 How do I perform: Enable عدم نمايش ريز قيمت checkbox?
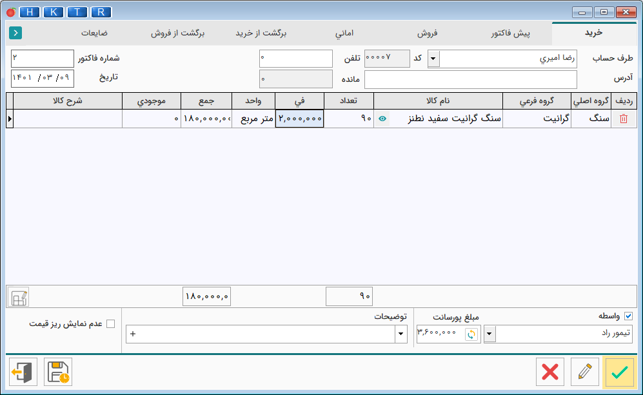pyautogui.click(x=110, y=323)
